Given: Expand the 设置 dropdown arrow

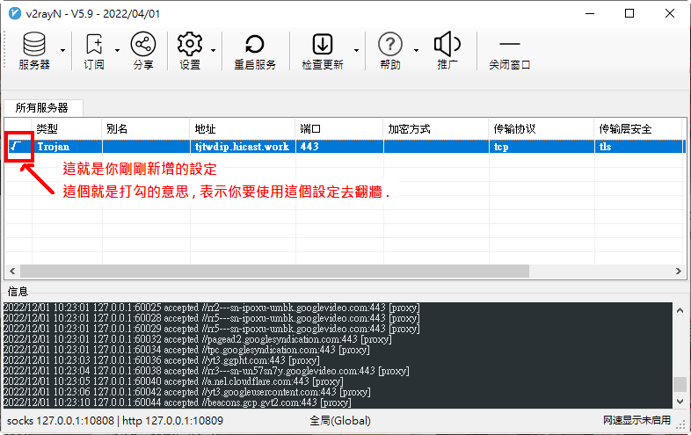Looking at the screenshot, I should (214, 51).
